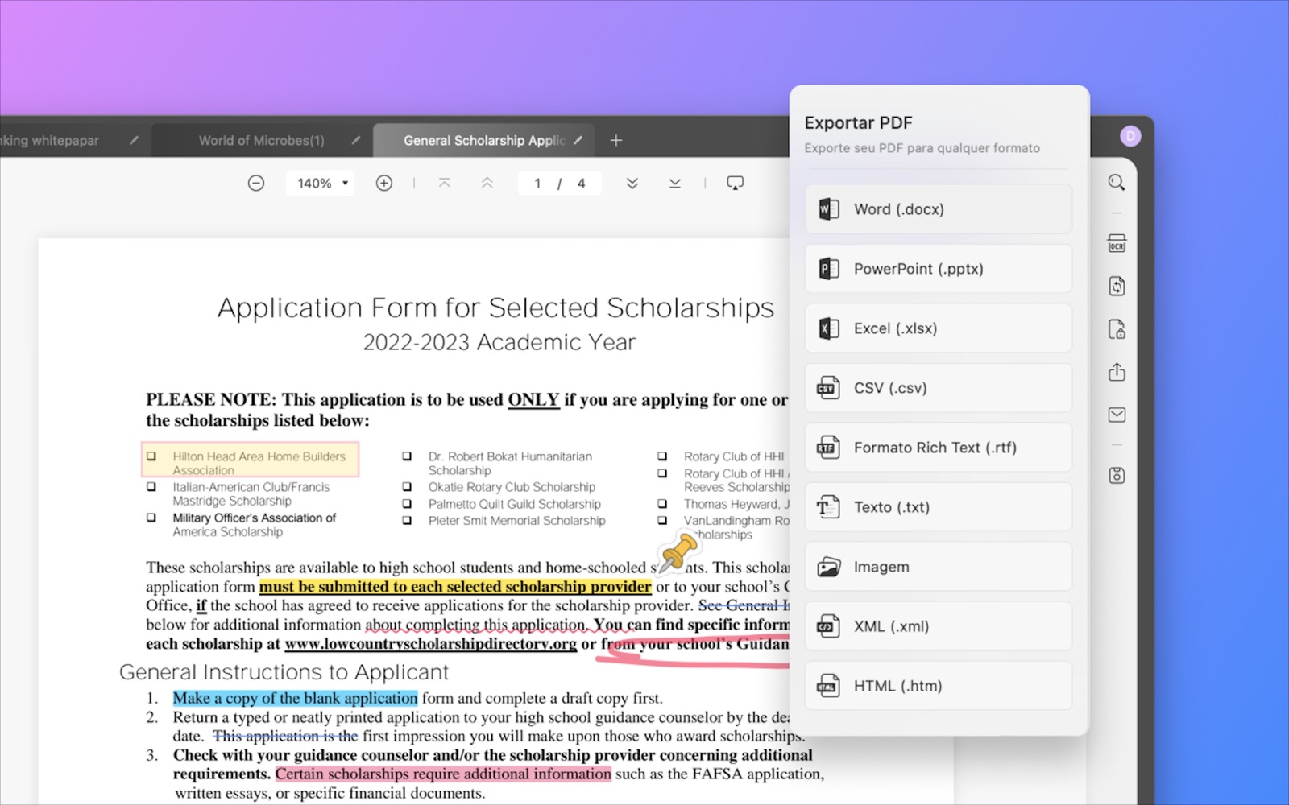This screenshot has height=805, width=1289.
Task: Click the struck-through text This application is the
Action: click(x=285, y=737)
